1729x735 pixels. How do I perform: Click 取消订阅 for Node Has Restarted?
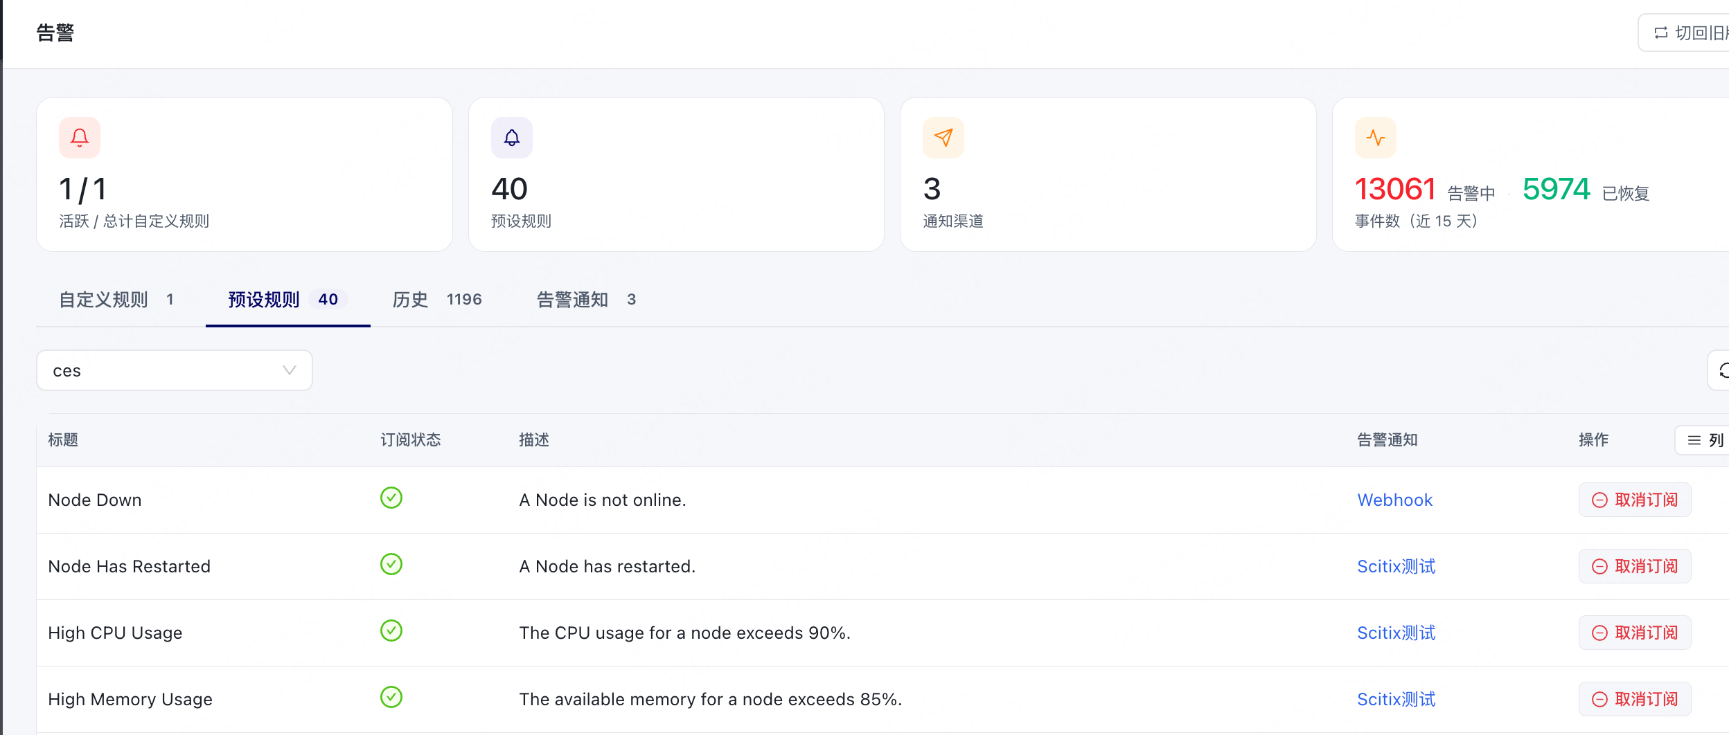click(x=1635, y=566)
